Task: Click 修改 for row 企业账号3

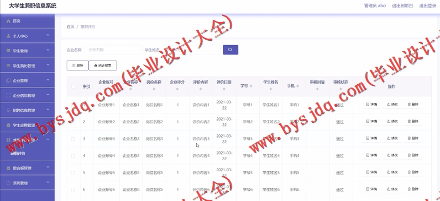Action: click(x=392, y=138)
